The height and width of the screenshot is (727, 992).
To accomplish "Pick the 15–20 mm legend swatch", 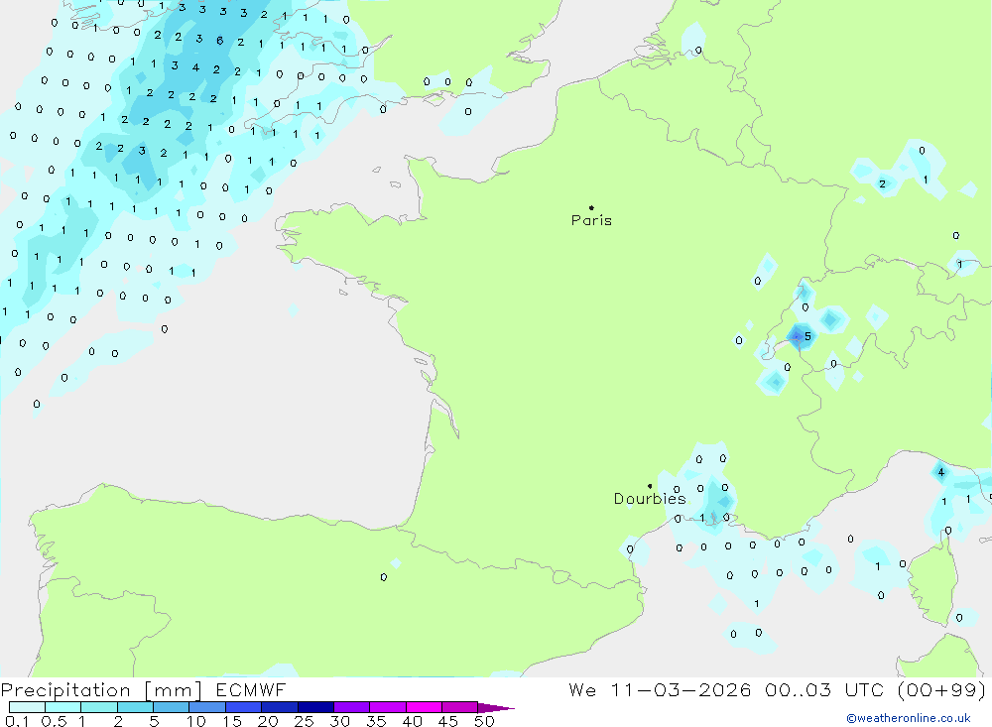I will click(244, 707).
